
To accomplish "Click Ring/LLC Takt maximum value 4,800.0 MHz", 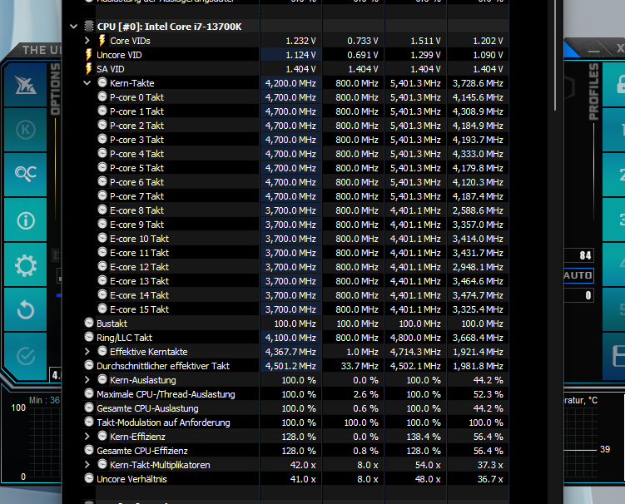I will tap(415, 338).
